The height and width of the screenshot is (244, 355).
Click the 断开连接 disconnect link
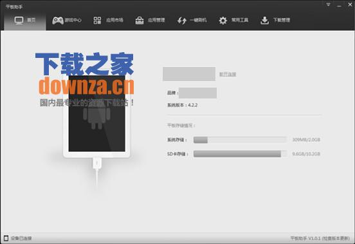228,74
